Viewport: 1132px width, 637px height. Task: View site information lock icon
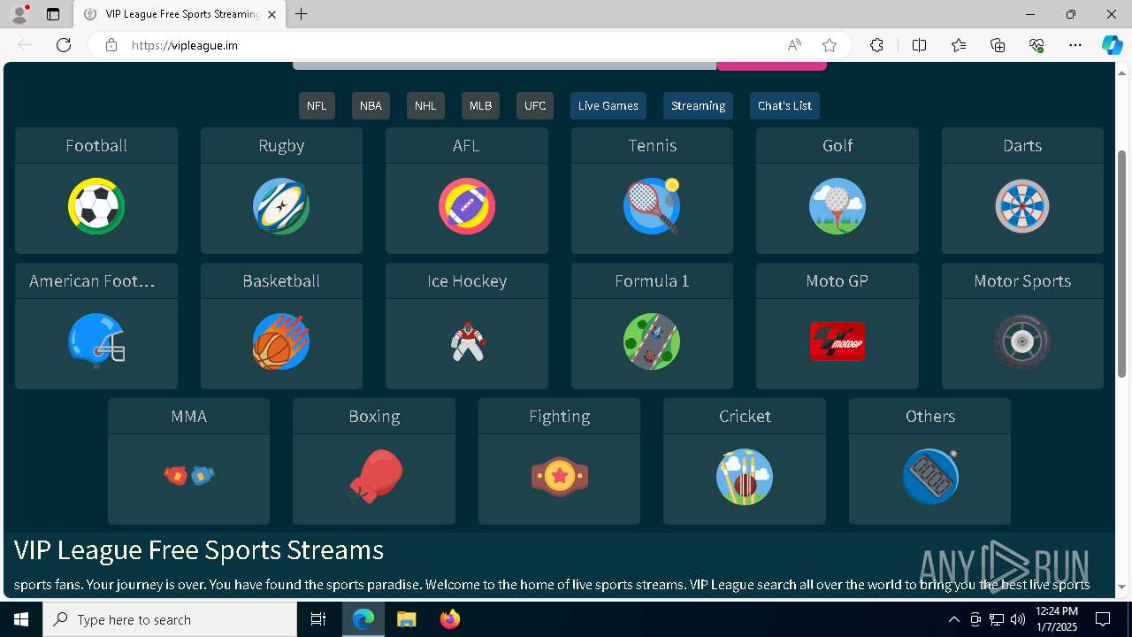tap(111, 45)
